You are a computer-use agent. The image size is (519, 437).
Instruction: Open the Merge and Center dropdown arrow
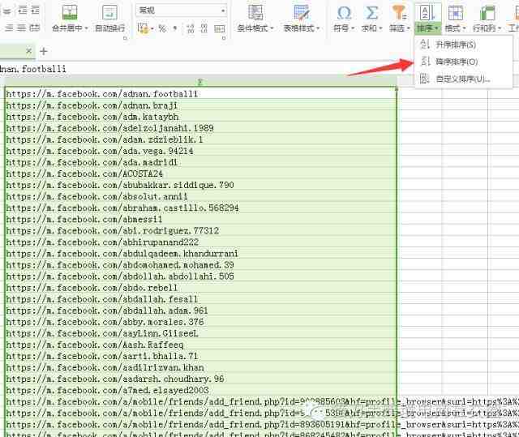point(86,28)
